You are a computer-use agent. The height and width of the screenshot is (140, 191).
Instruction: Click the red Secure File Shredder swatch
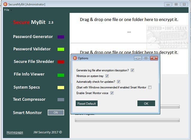click(x=61, y=62)
